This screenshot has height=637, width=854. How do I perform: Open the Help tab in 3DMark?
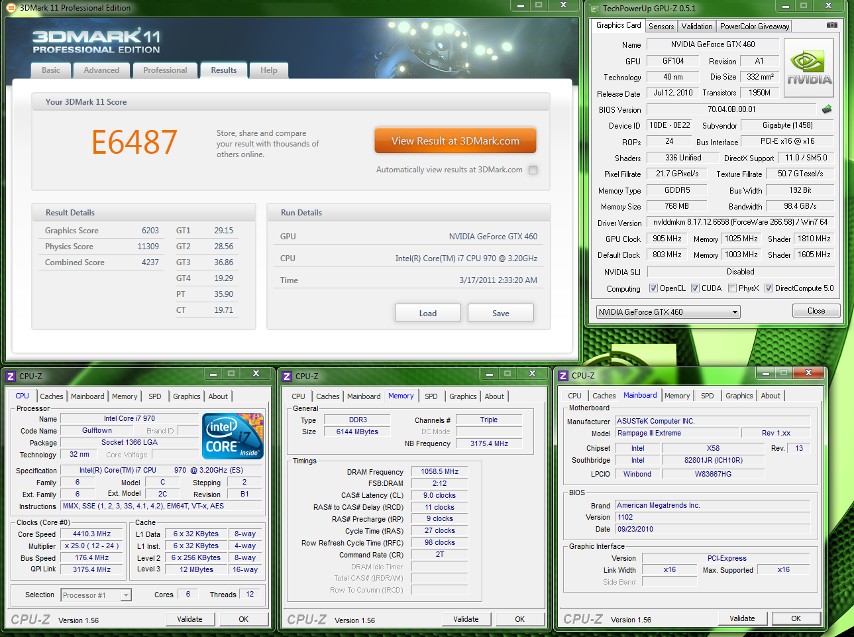pos(269,70)
